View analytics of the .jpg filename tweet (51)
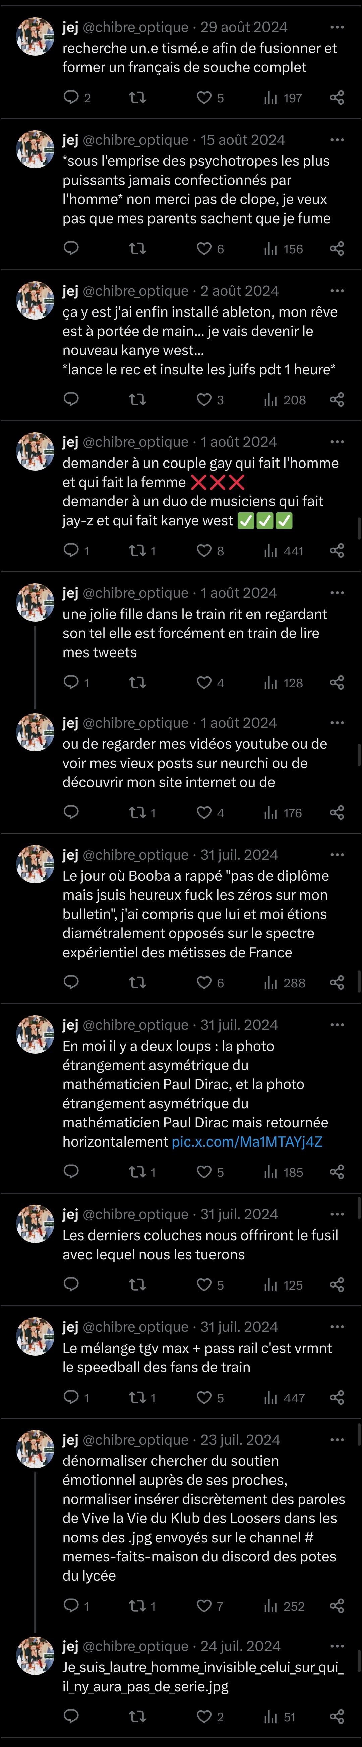Image resolution: width=362 pixels, height=1747 pixels. 280,1716
